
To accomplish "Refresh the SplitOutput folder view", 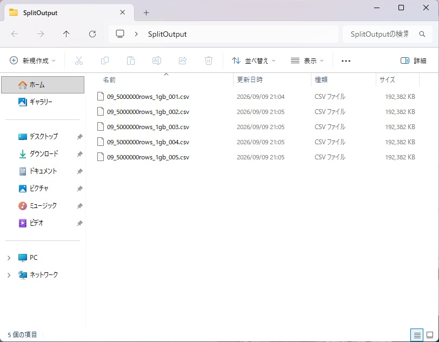I will click(92, 34).
